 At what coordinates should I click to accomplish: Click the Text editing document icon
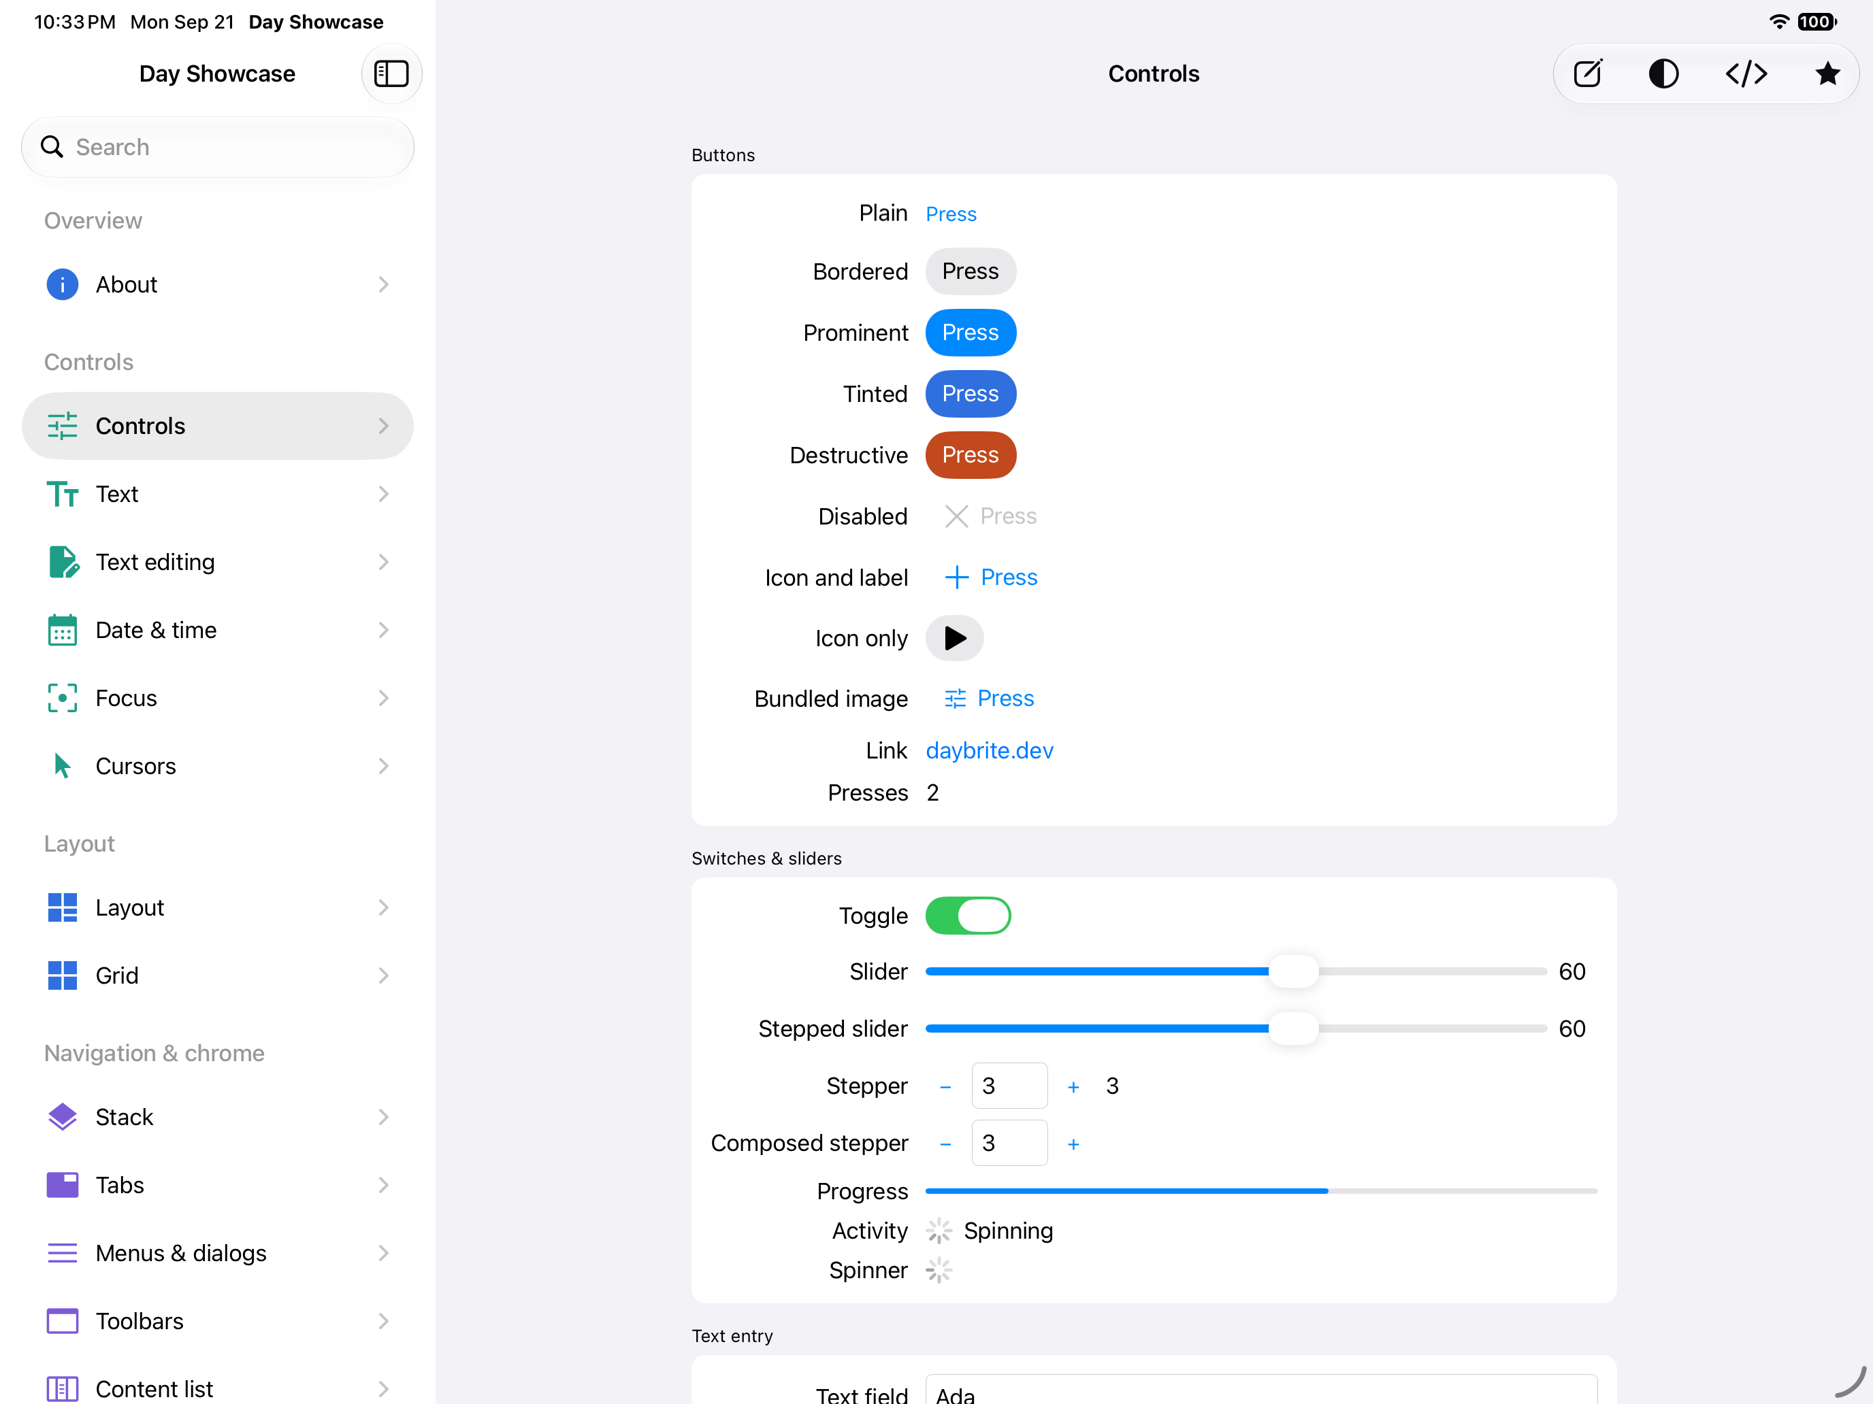[x=63, y=562]
